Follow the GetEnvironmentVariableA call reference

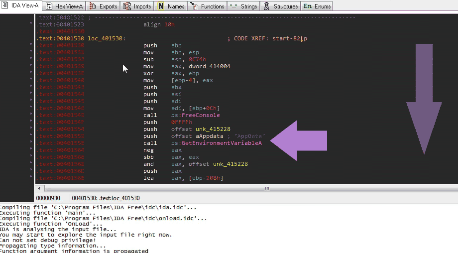pyautogui.click(x=222, y=143)
